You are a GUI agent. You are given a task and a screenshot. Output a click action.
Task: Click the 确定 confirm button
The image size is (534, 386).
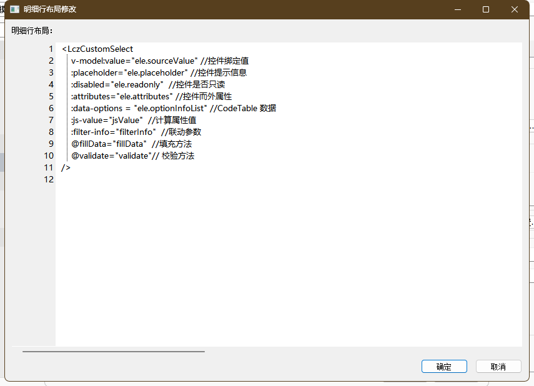[x=444, y=367]
